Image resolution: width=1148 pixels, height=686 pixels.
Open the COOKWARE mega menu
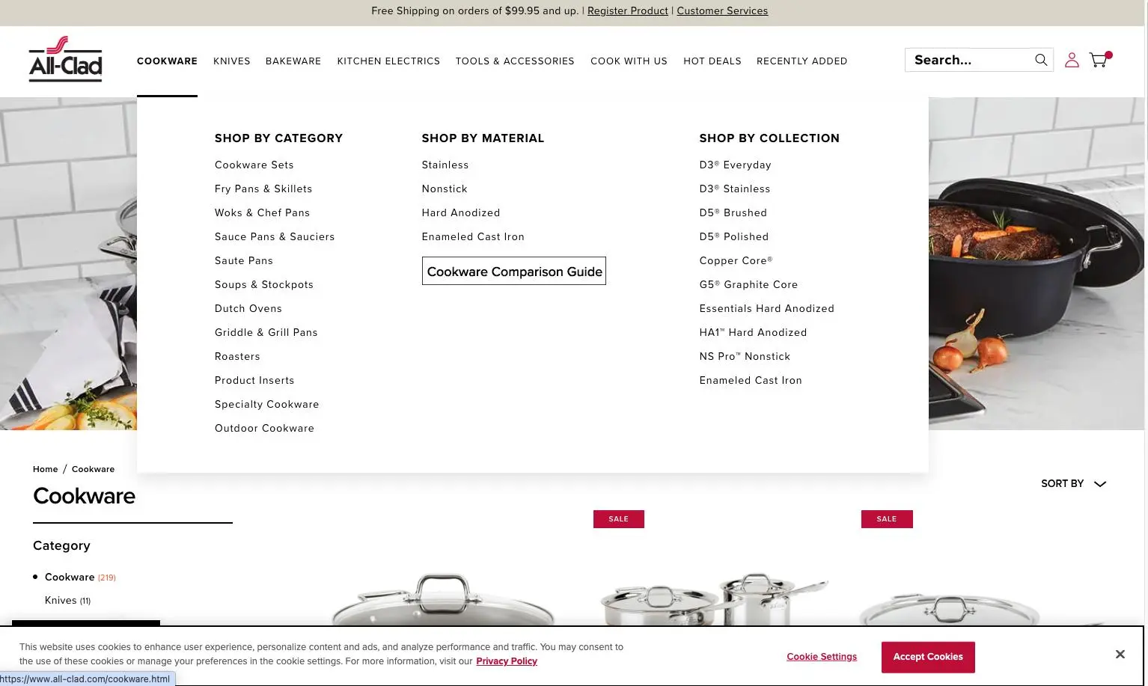[167, 61]
